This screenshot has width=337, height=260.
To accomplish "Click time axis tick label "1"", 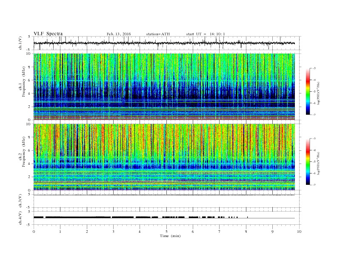I will (x=60, y=232).
